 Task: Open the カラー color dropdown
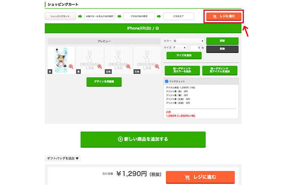tap(188, 41)
